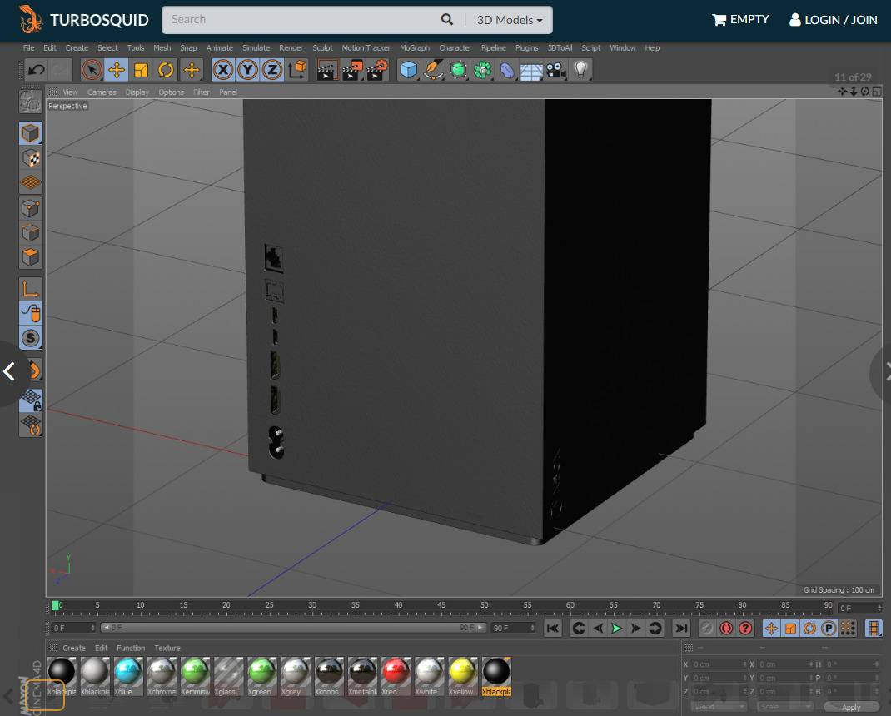Click the LOGIN / JOIN link
This screenshot has height=716, width=891.
tap(833, 20)
